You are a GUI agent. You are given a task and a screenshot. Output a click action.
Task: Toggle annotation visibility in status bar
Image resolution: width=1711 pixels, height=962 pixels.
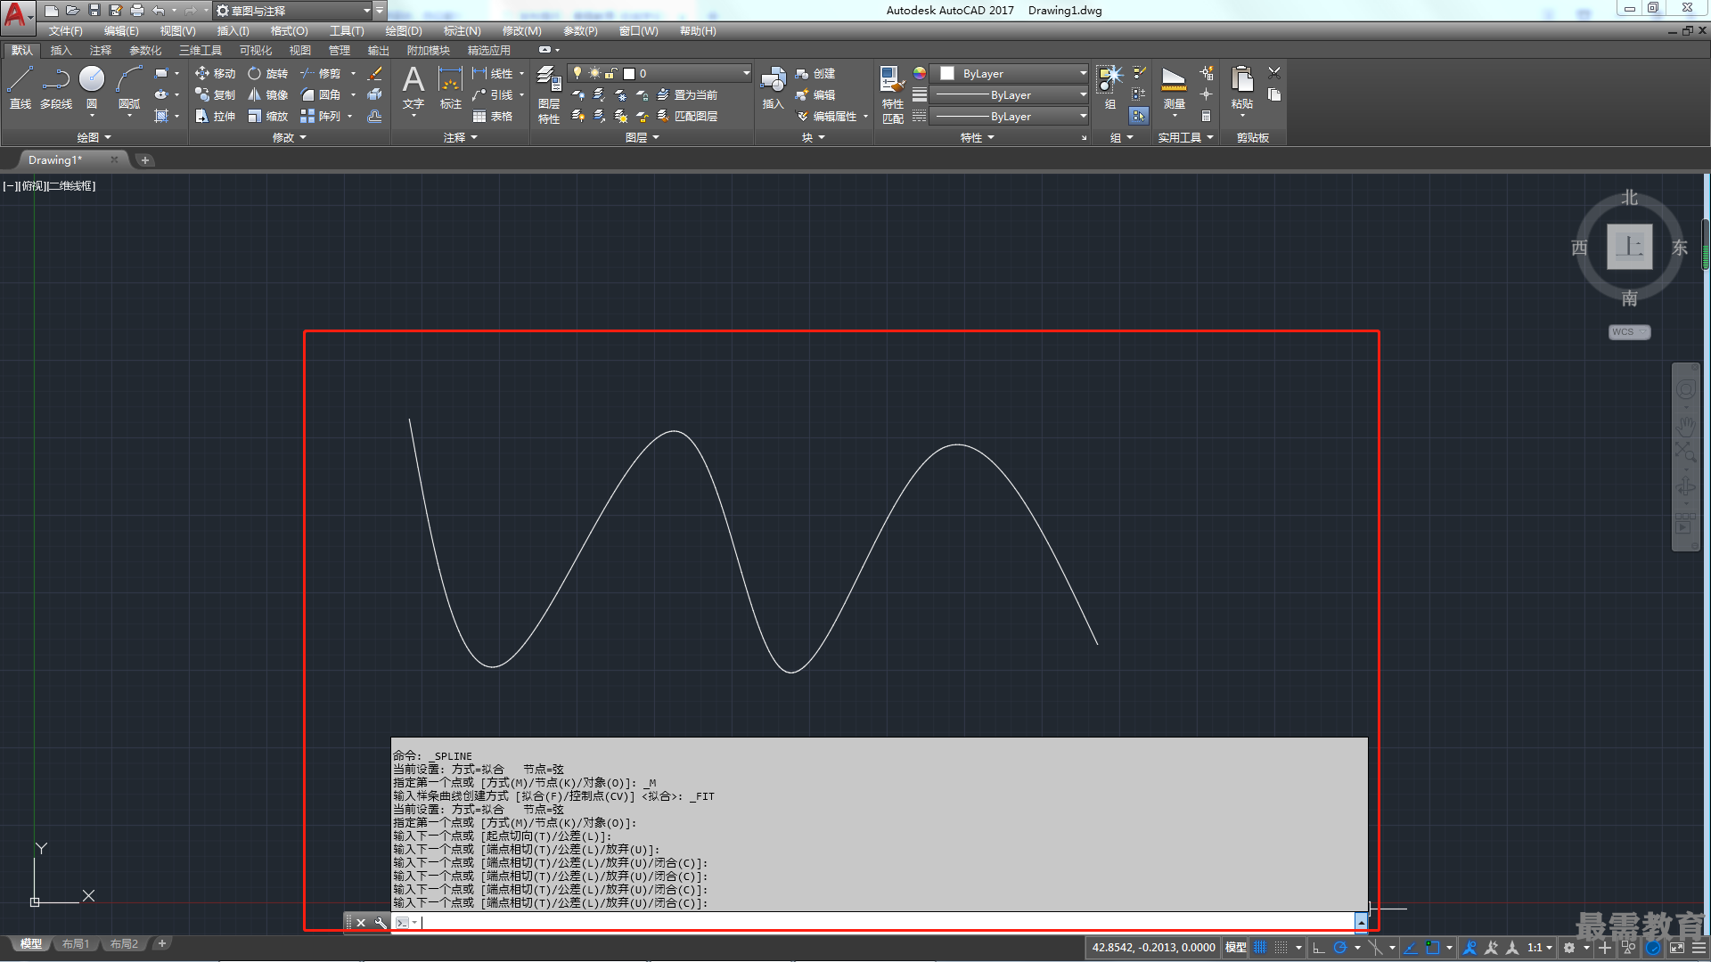pyautogui.click(x=1470, y=948)
